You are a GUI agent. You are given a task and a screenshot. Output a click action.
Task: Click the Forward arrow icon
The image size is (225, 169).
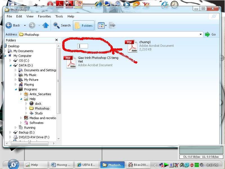click(32, 25)
